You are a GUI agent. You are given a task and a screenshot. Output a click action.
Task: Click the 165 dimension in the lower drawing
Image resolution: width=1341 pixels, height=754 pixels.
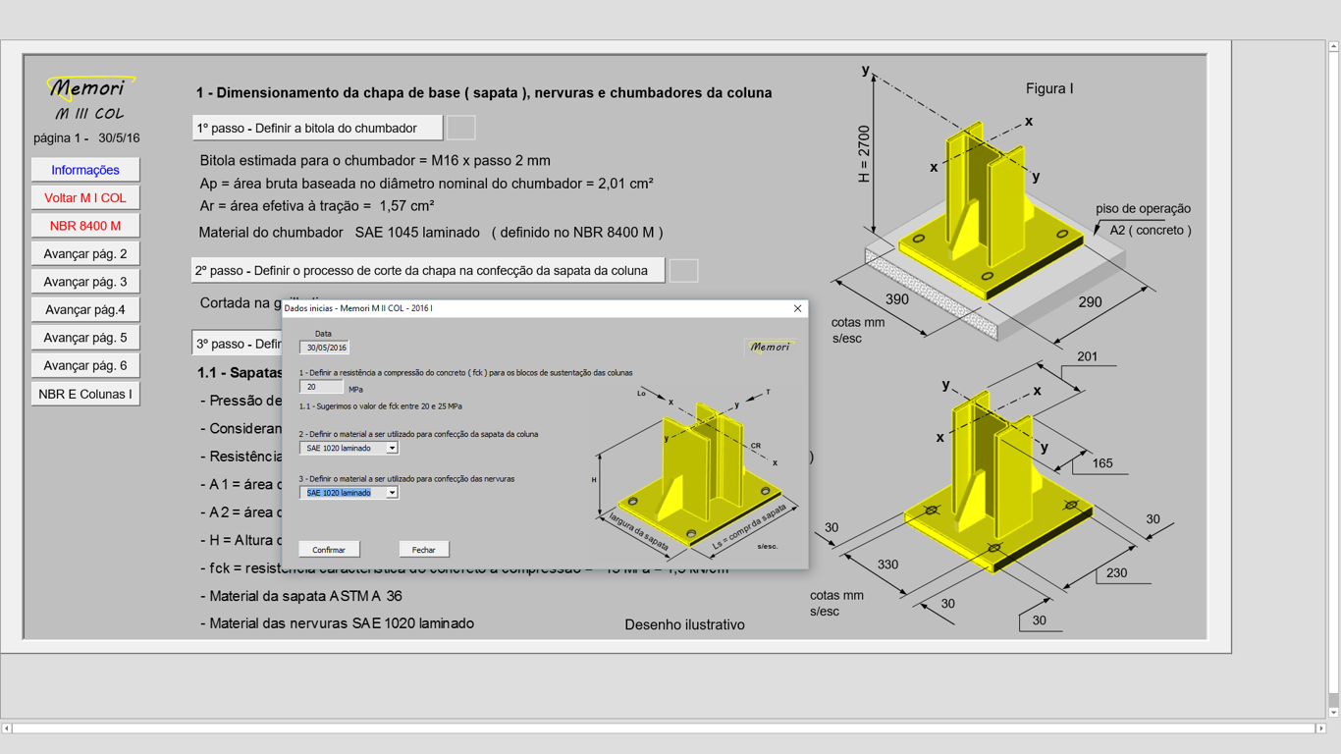click(x=1102, y=463)
